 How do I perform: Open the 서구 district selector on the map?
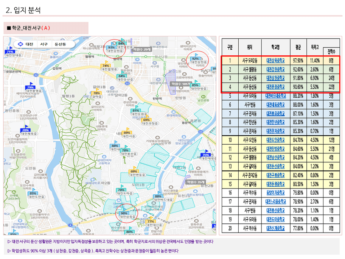[44, 44]
